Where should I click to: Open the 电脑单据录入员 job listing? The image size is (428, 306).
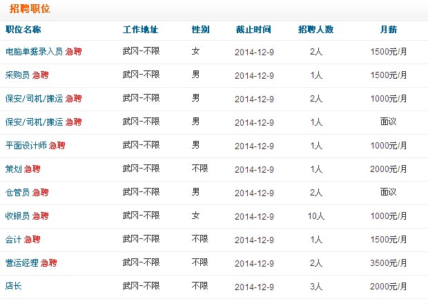[x=34, y=52]
